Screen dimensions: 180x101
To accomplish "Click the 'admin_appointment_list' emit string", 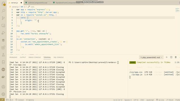I will 47,44.
